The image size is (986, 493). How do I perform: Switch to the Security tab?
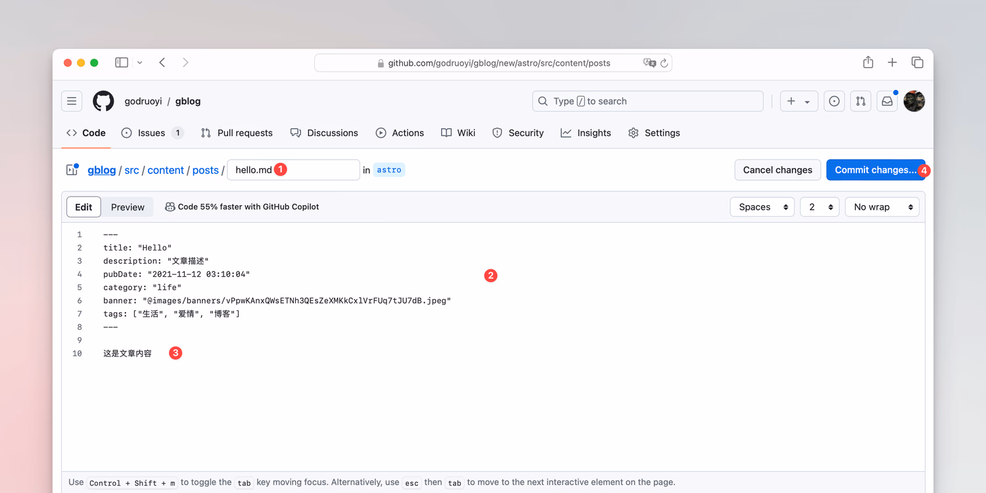(518, 133)
